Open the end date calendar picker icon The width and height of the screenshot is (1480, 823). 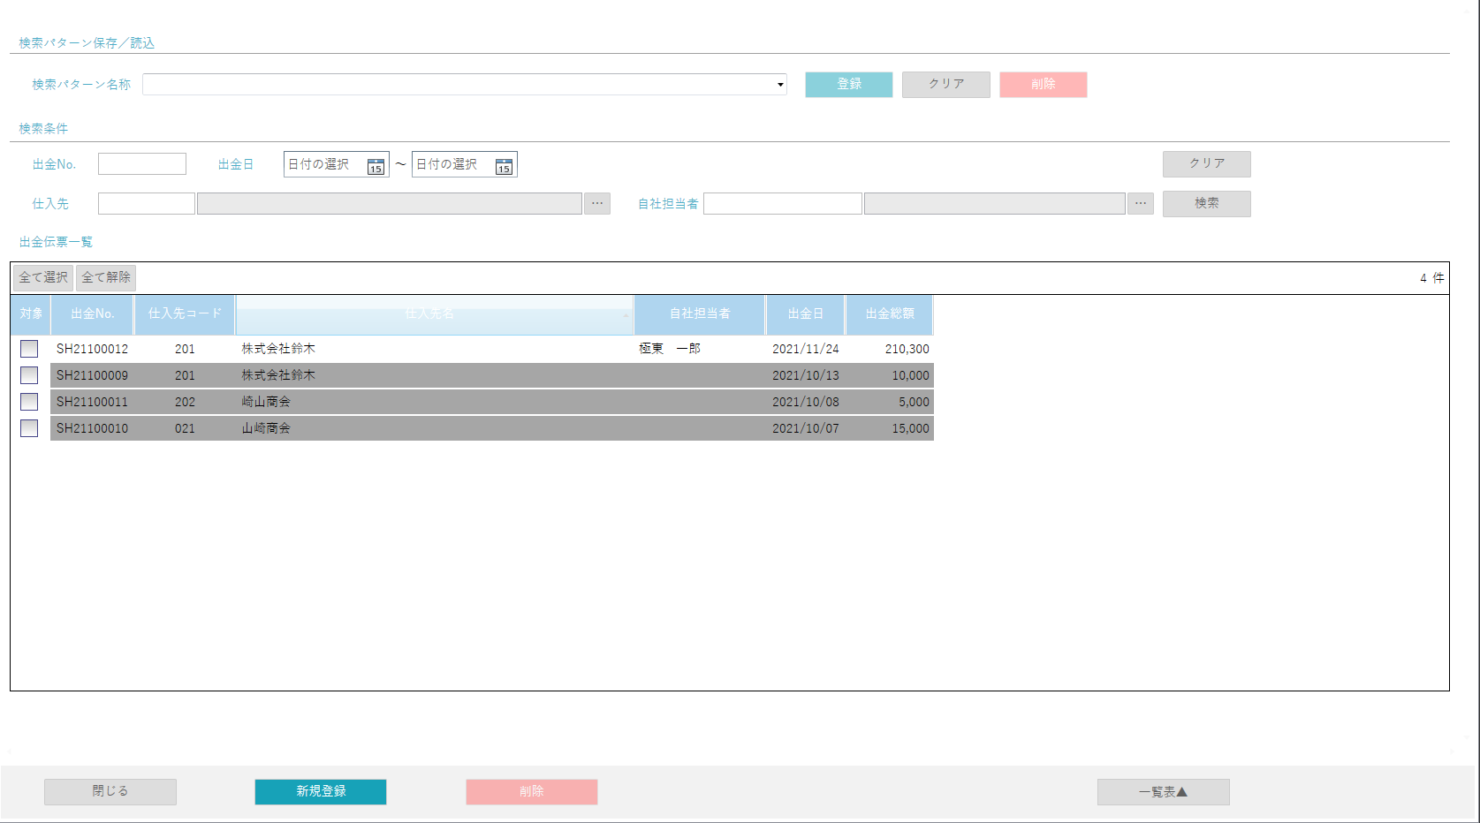click(x=504, y=165)
